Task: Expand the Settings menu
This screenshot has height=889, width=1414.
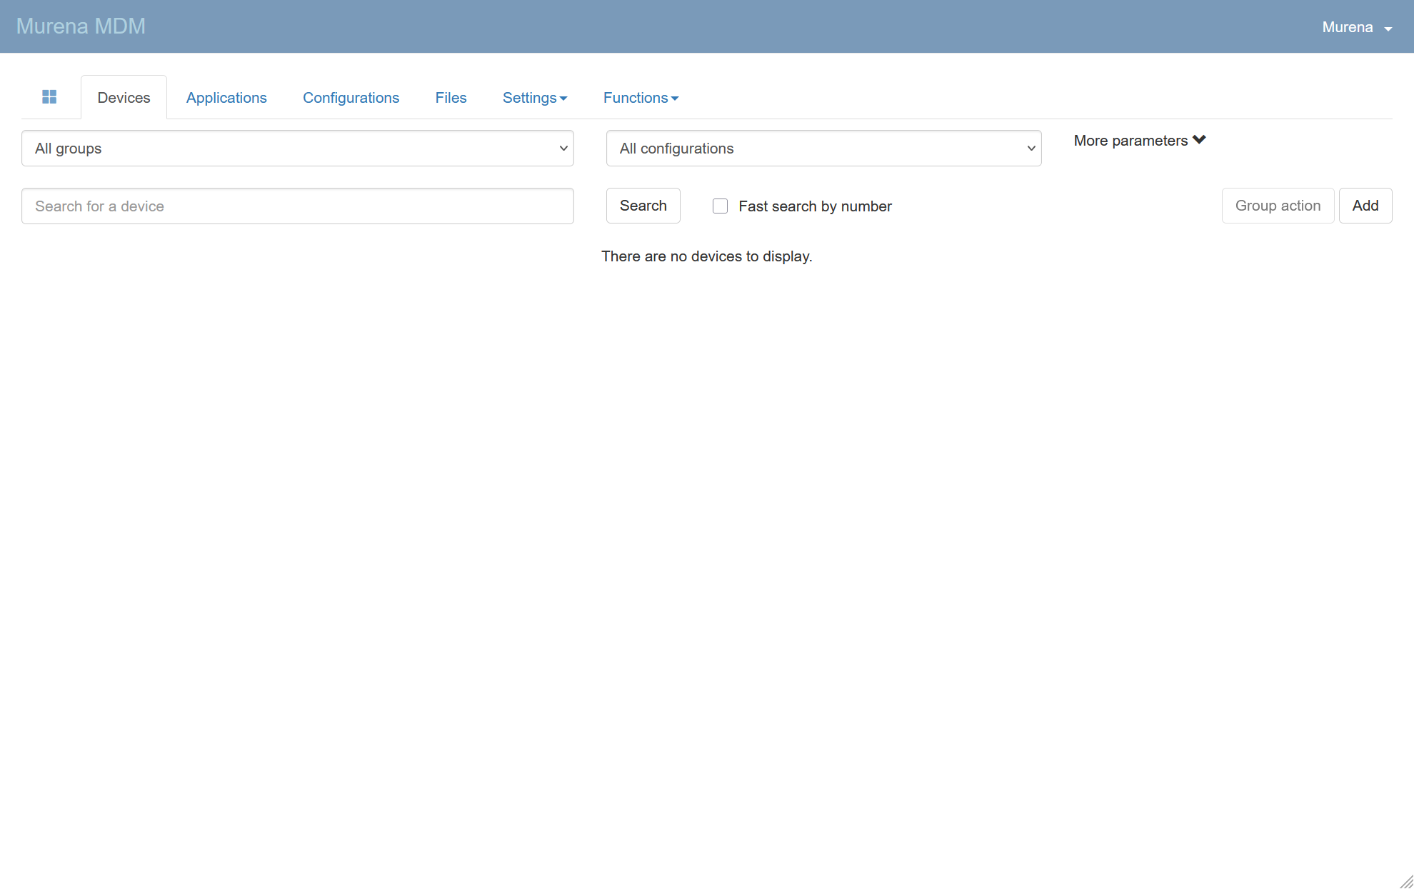Action: [x=534, y=98]
